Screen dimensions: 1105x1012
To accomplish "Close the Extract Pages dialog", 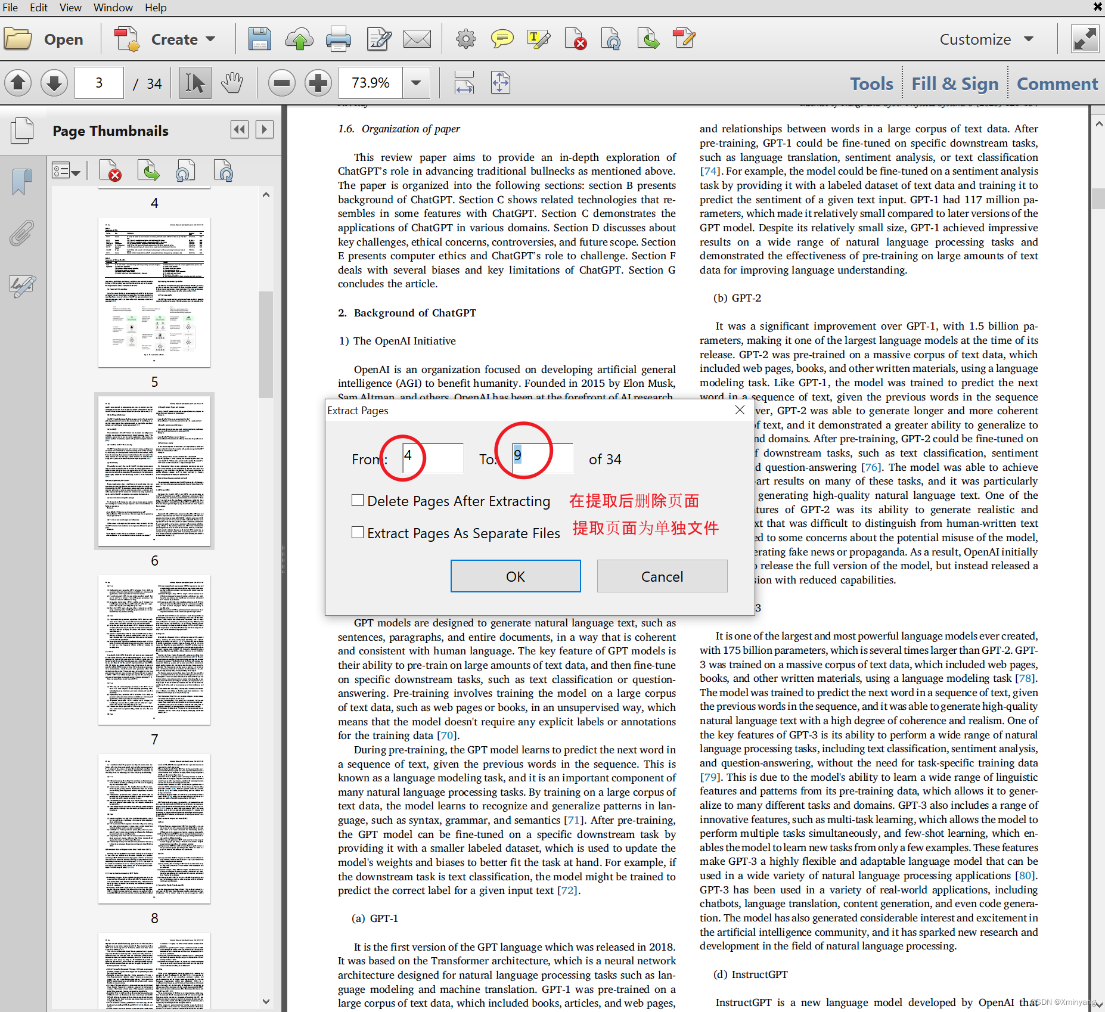I will point(740,410).
